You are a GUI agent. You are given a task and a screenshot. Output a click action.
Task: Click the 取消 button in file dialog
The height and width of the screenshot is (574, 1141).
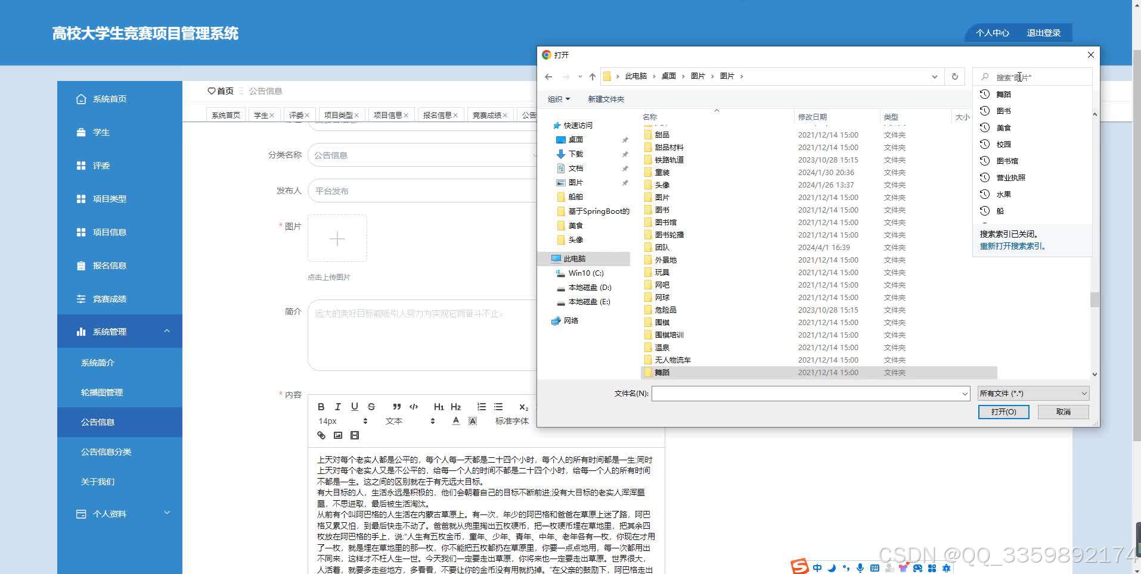[1064, 412]
